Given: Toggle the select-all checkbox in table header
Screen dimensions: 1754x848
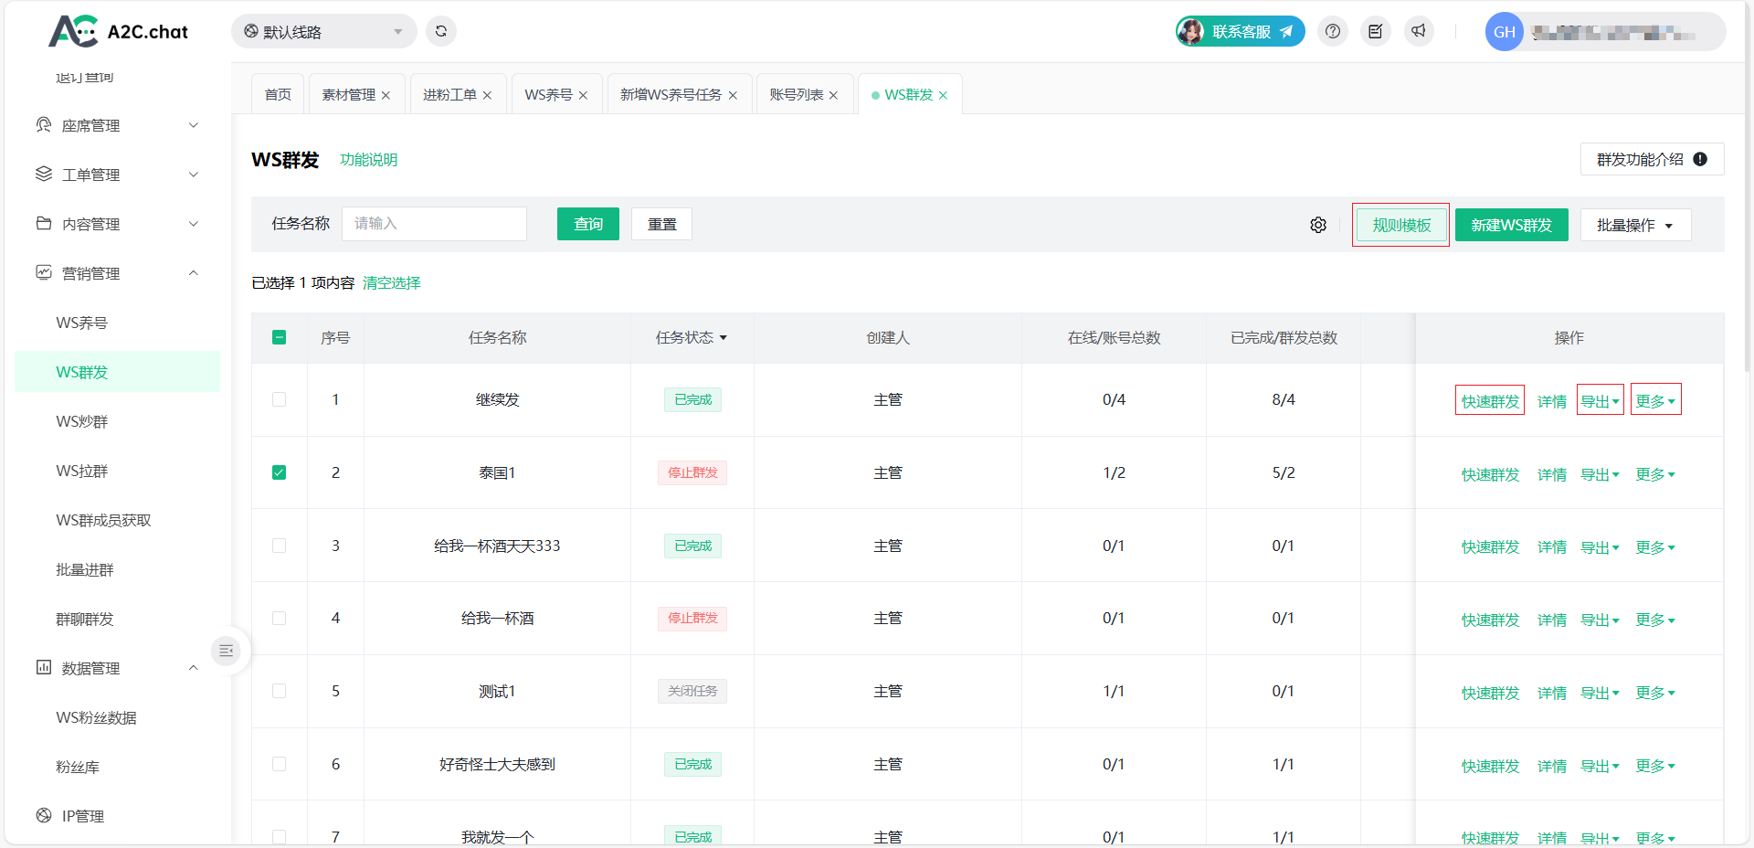Looking at the screenshot, I should click(280, 337).
